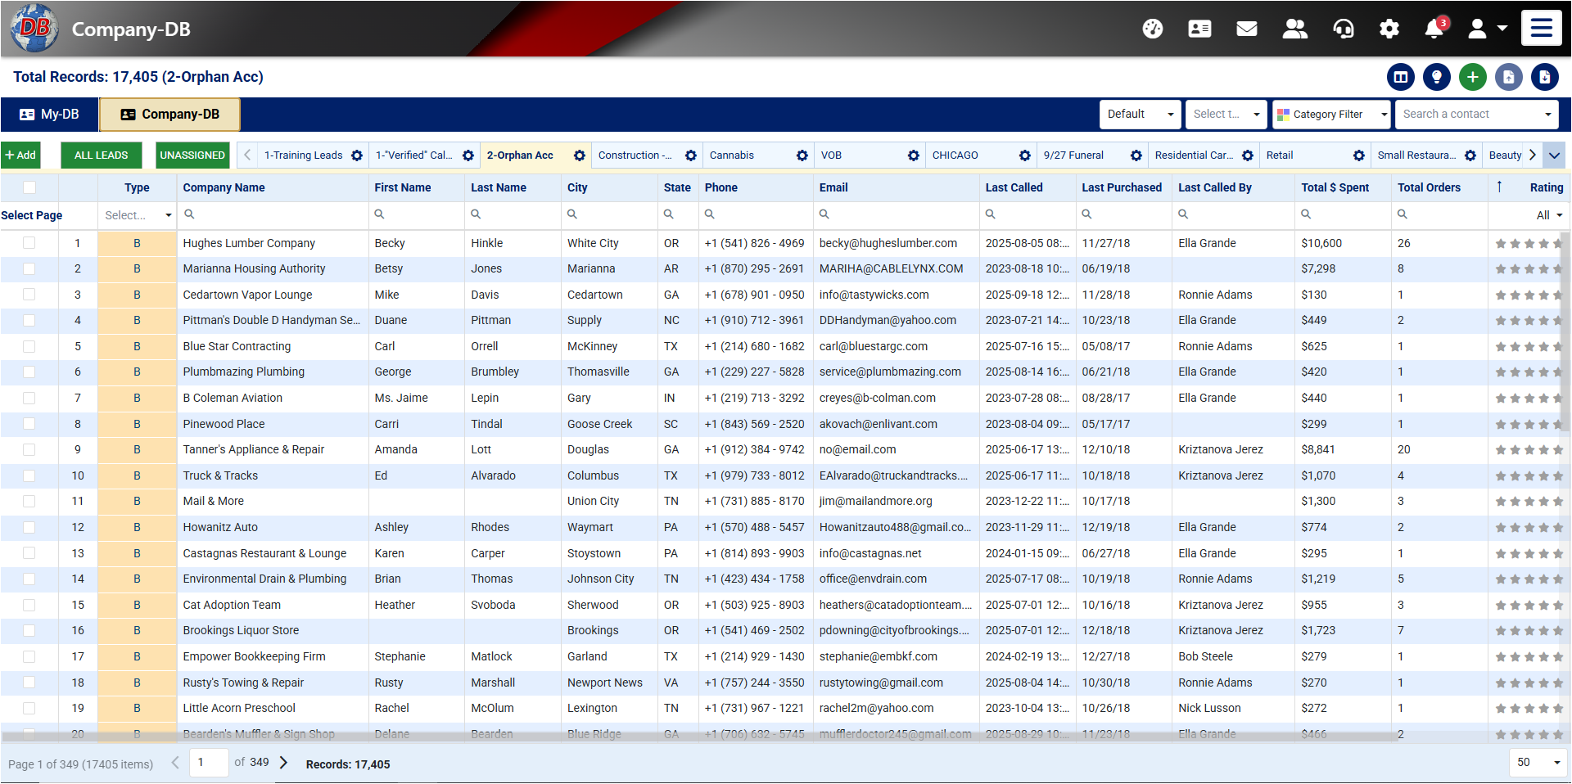Screen dimensions: 1572x784
Task: Open the 9/27 Funeral list tab
Action: click(x=1092, y=155)
